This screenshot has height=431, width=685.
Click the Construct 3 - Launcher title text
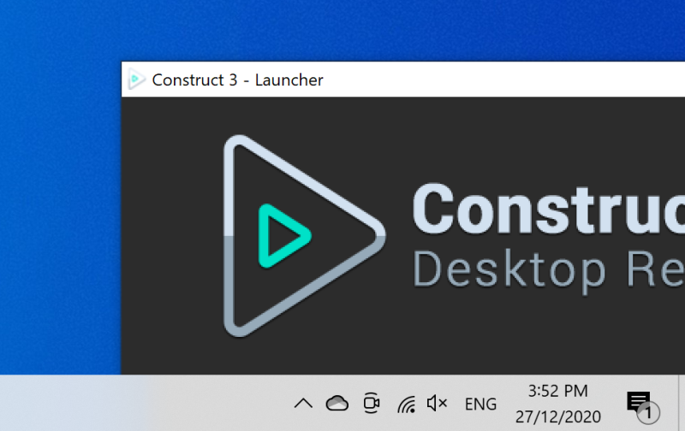(237, 80)
